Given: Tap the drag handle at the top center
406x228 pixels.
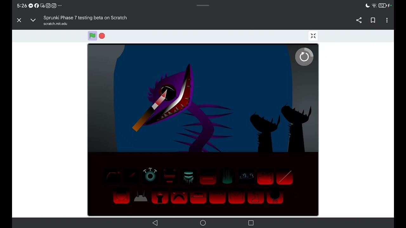Looking at the screenshot, I should [x=203, y=5].
